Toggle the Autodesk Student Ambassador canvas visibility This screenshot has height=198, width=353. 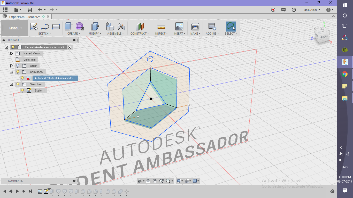pyautogui.click(x=22, y=78)
